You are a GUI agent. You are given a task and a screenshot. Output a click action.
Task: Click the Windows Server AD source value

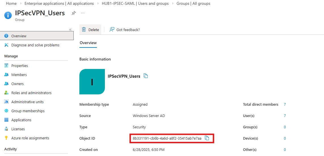[x=149, y=116]
